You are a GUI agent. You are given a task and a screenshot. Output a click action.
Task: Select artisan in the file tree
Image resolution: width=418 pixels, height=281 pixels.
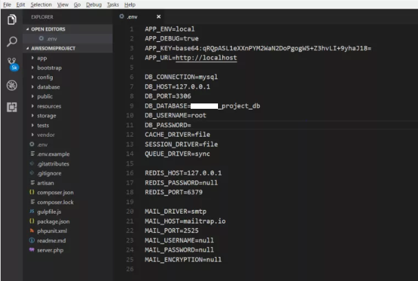pos(45,183)
